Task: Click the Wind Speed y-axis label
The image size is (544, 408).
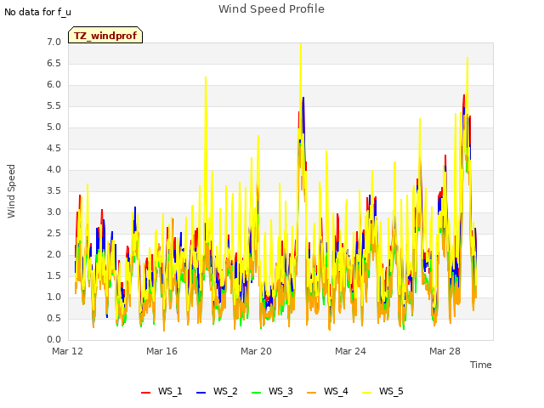Action: [x=11, y=191]
